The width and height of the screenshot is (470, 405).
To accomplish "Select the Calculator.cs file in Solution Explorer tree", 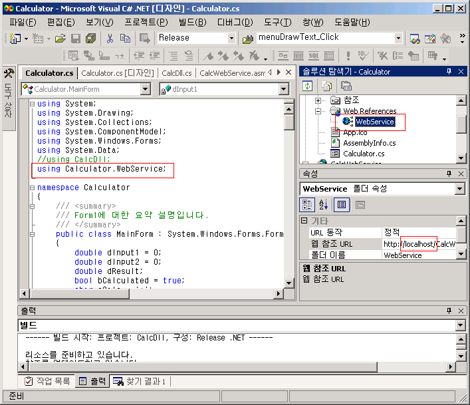I will point(364,154).
